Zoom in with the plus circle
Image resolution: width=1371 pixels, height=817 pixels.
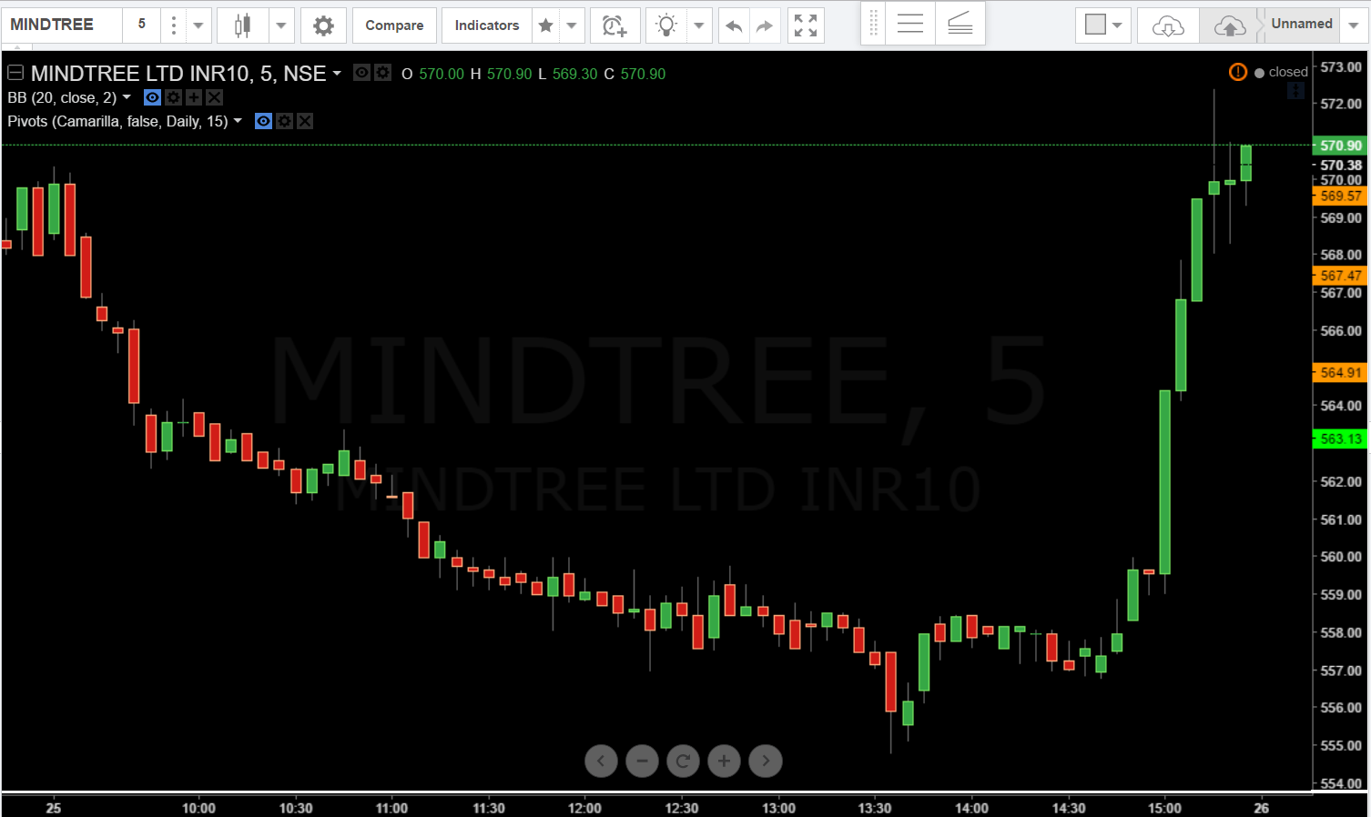click(724, 761)
